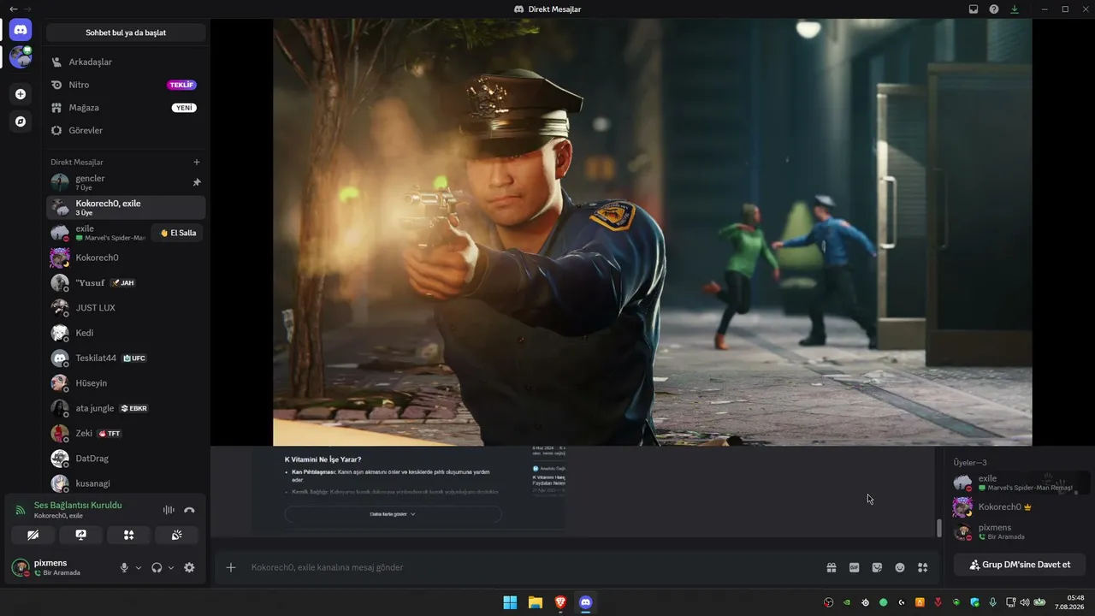Open the apps icon in message bar
Screen dimensions: 1095x616
pyautogui.click(x=922, y=567)
